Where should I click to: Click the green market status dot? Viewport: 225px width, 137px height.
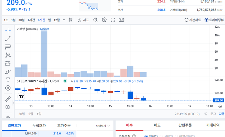pyautogui.click(x=65, y=81)
